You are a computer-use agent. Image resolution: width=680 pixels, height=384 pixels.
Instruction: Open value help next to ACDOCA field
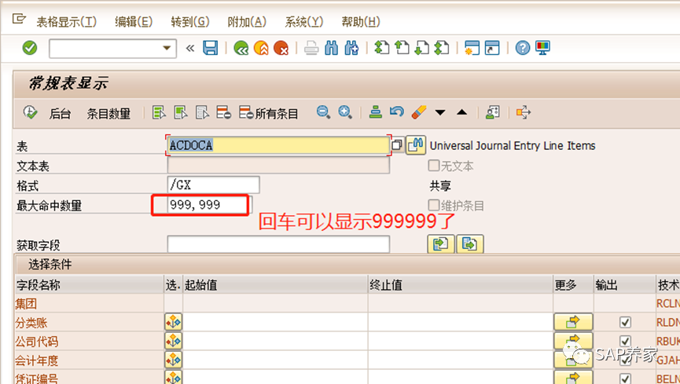point(397,145)
